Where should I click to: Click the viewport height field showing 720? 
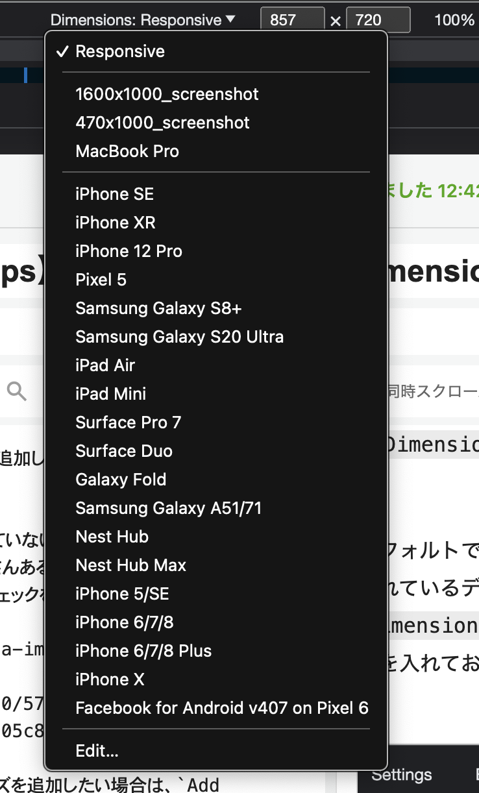pos(378,20)
